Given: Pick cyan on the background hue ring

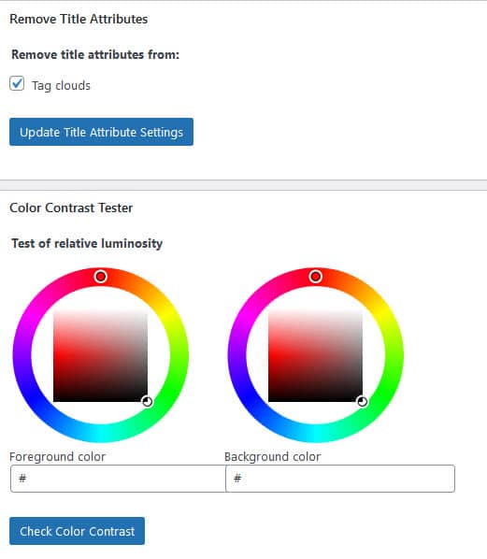Looking at the screenshot, I should coord(316,433).
